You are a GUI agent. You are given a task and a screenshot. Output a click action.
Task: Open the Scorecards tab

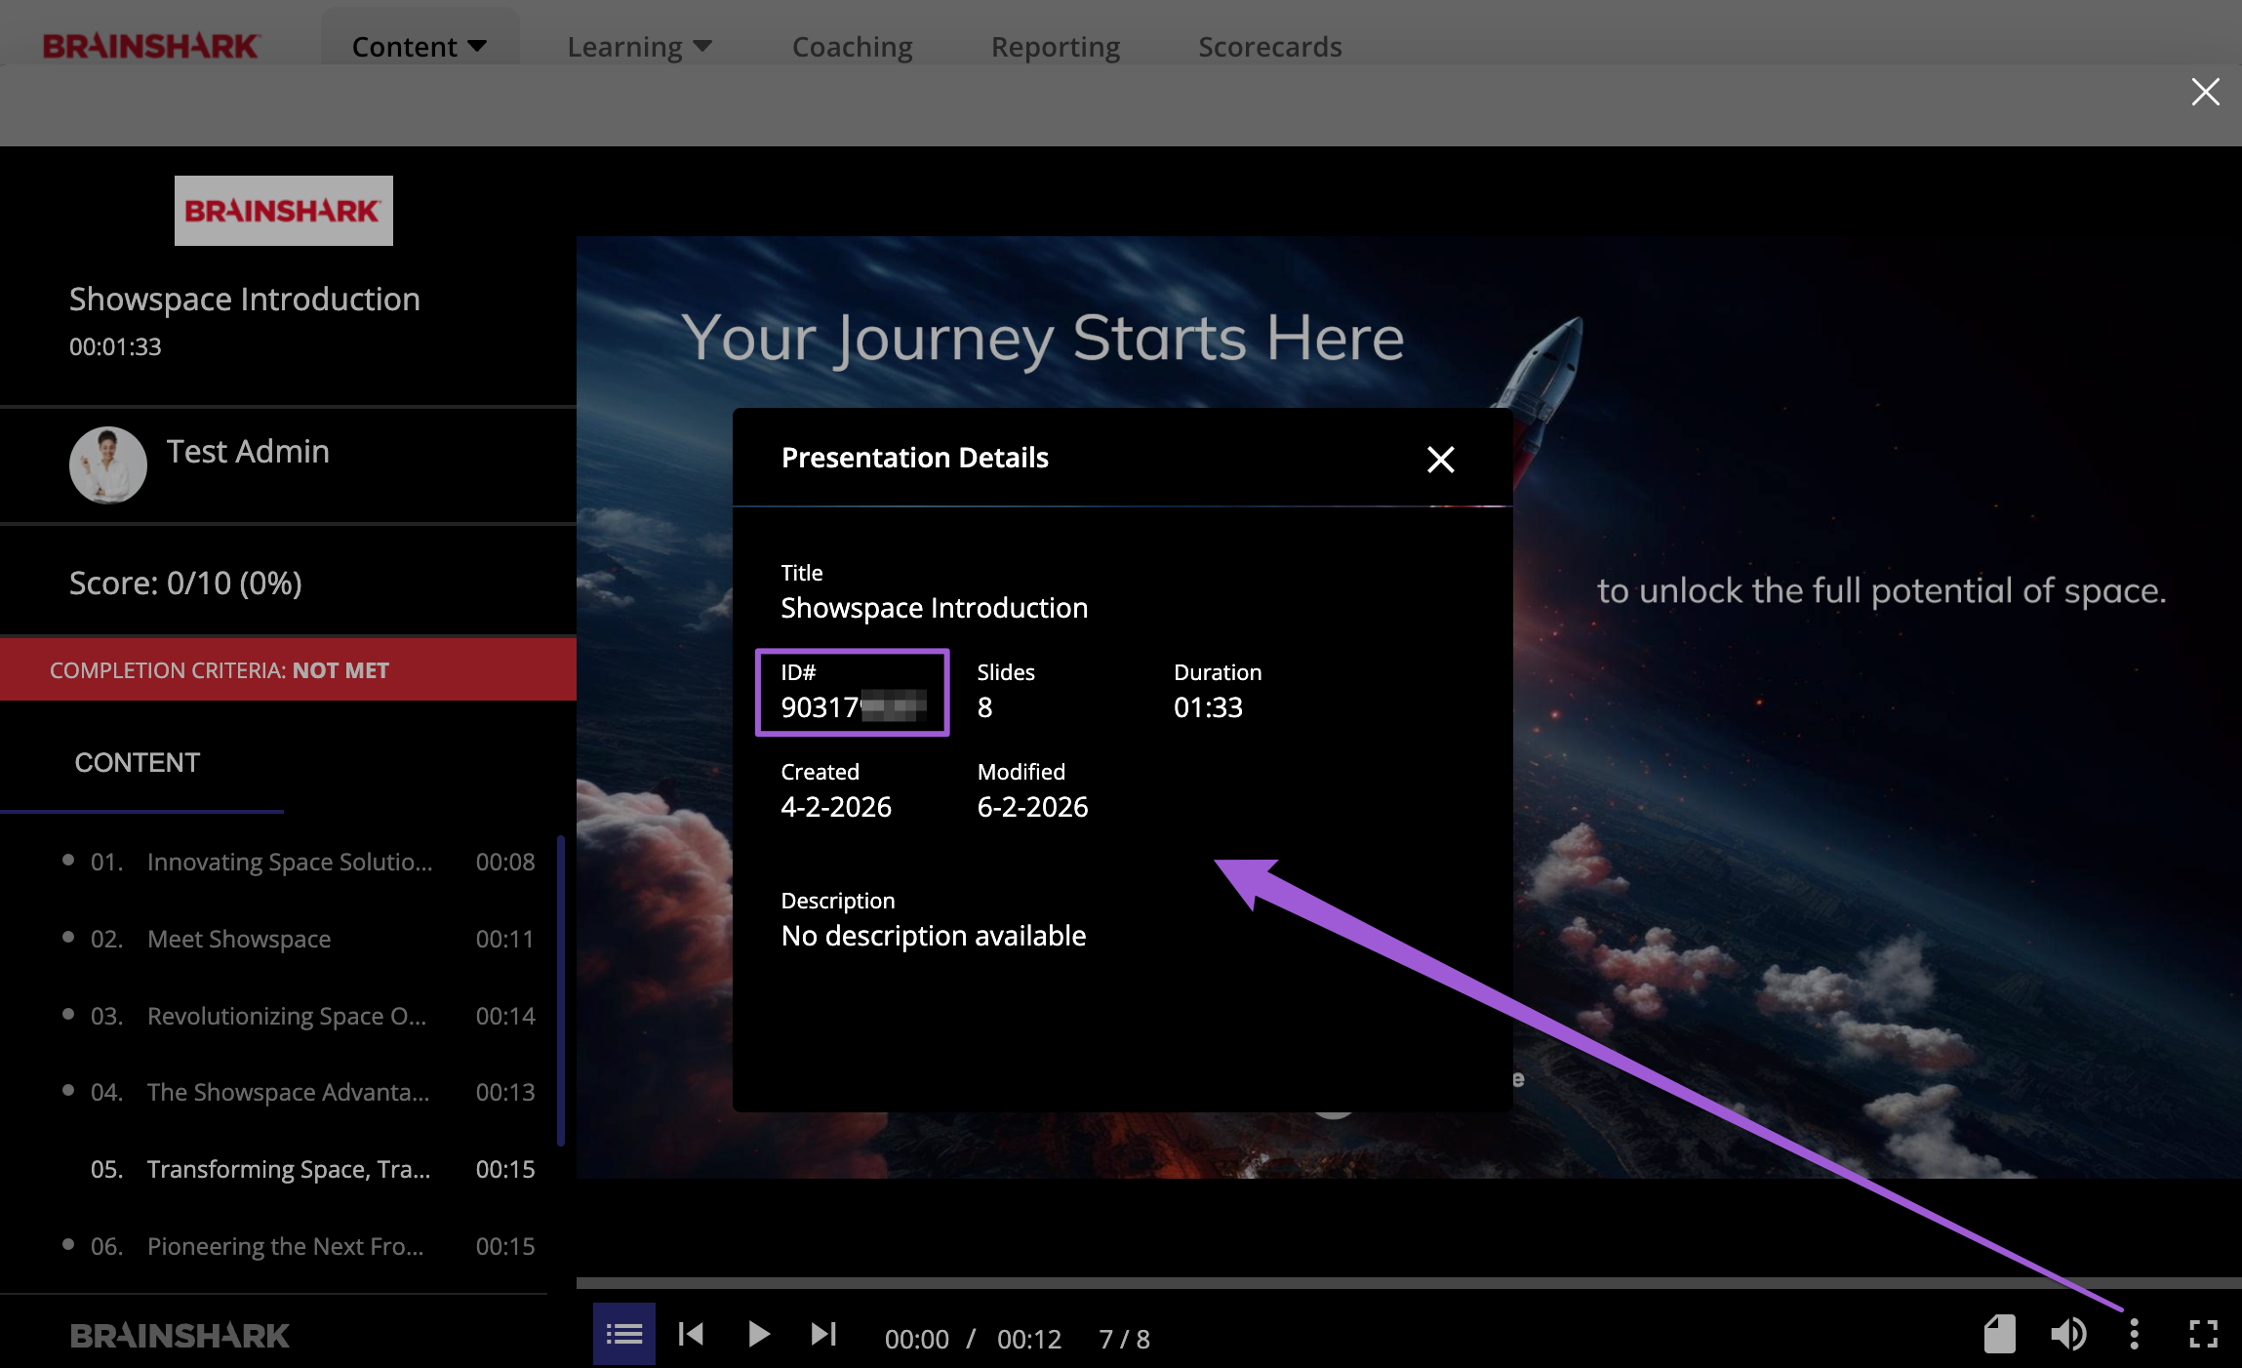[1270, 46]
